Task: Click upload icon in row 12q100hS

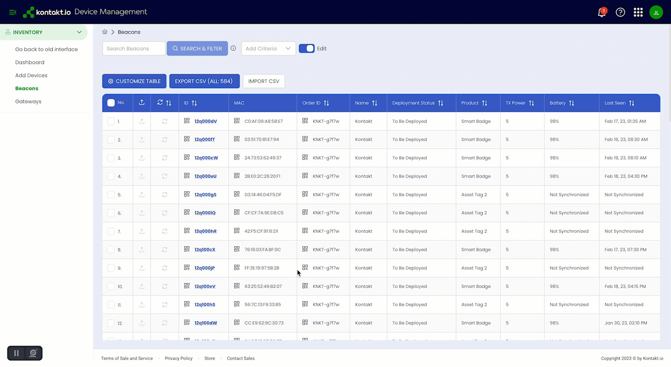Action: click(142, 305)
